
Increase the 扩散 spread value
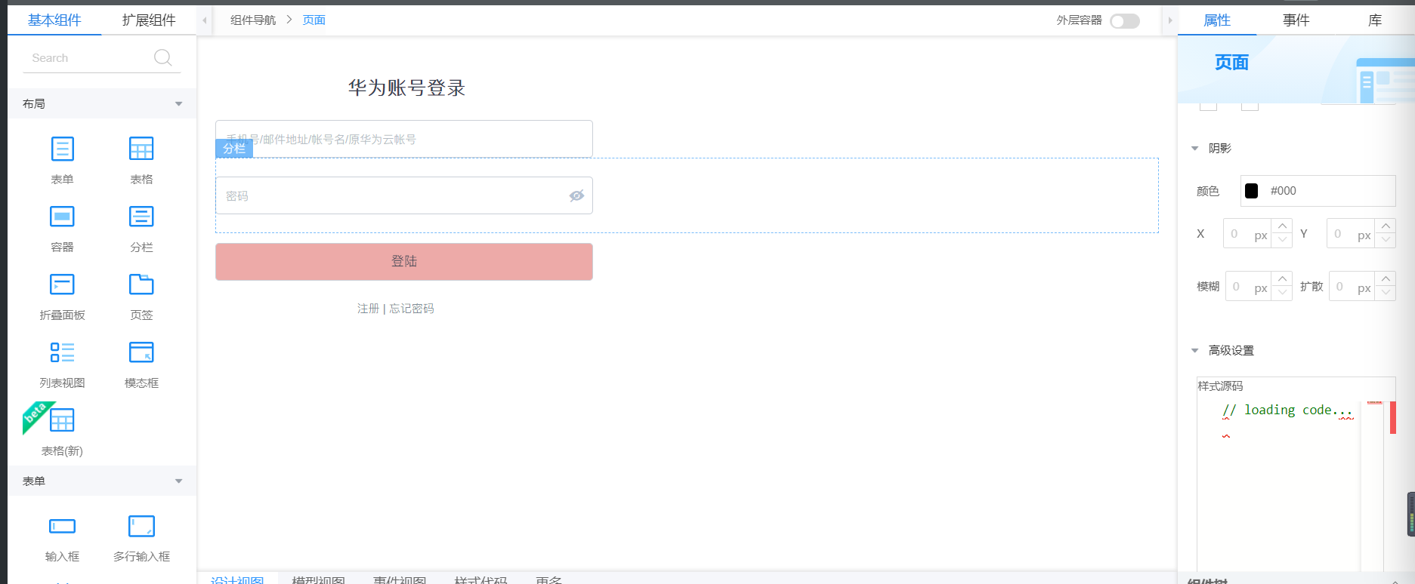(1386, 279)
